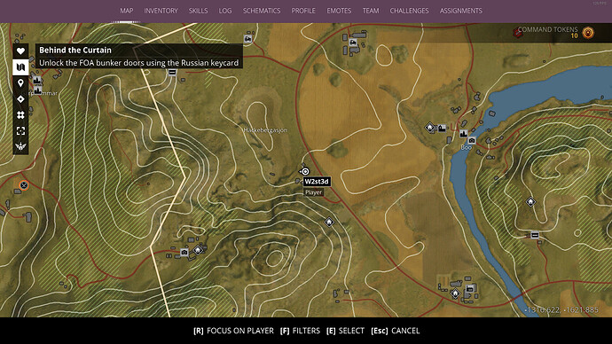The height and width of the screenshot is (344, 612).
Task: Click the orange-ringed mission marker on map
Action: coord(24,185)
